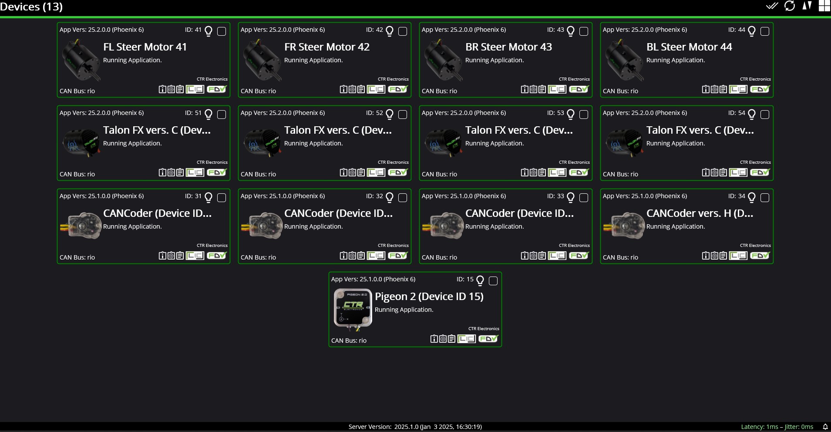Check the box on BL Steer Motor 44
831x432 pixels.
click(765, 31)
